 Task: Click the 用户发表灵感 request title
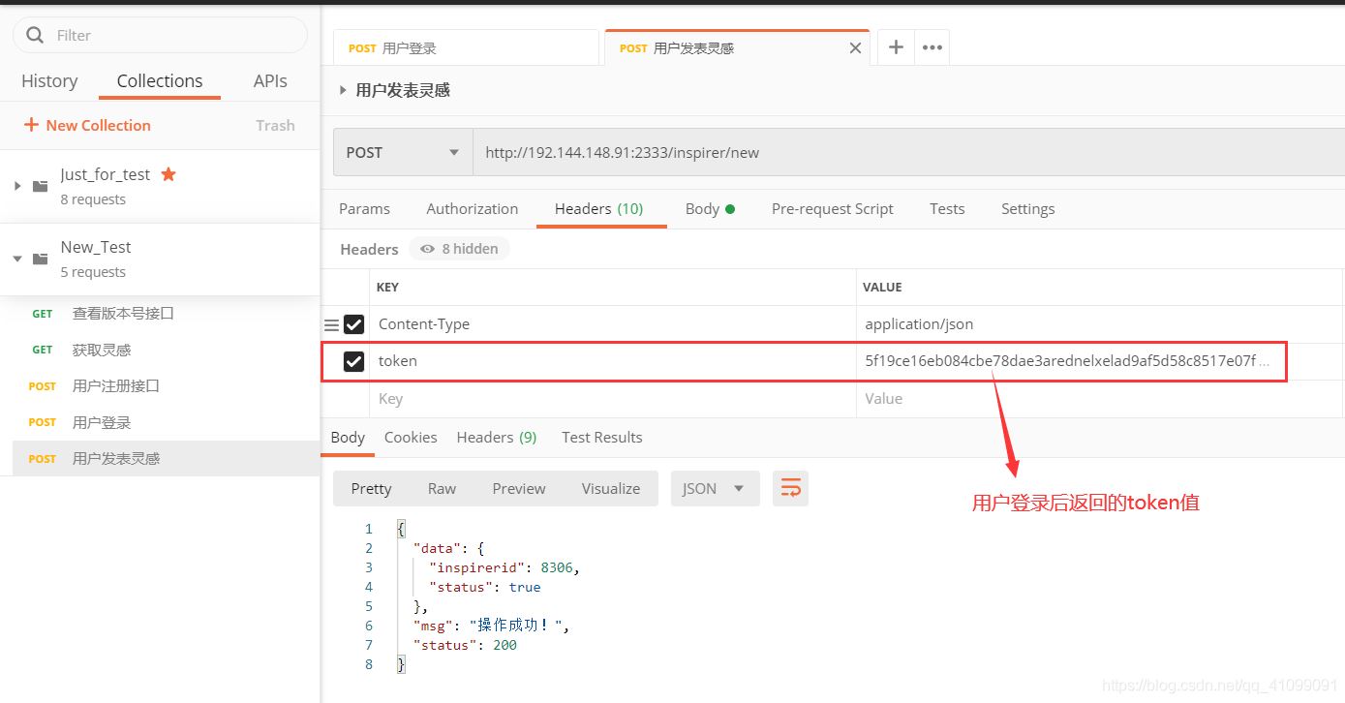coord(403,90)
